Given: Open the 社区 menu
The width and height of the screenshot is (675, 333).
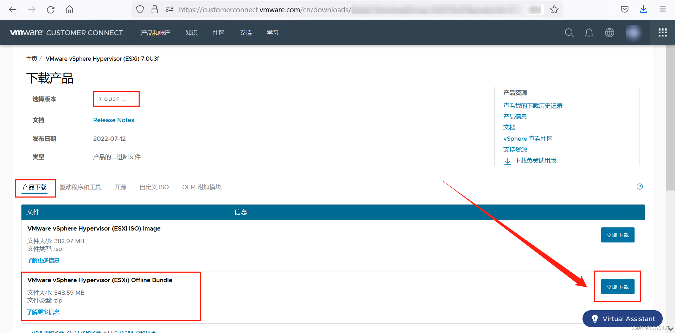Looking at the screenshot, I should (218, 33).
